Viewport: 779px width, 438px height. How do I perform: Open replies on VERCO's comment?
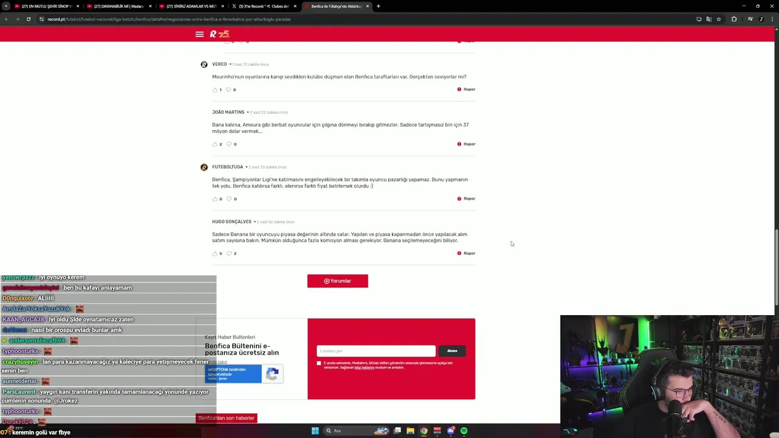point(229,90)
